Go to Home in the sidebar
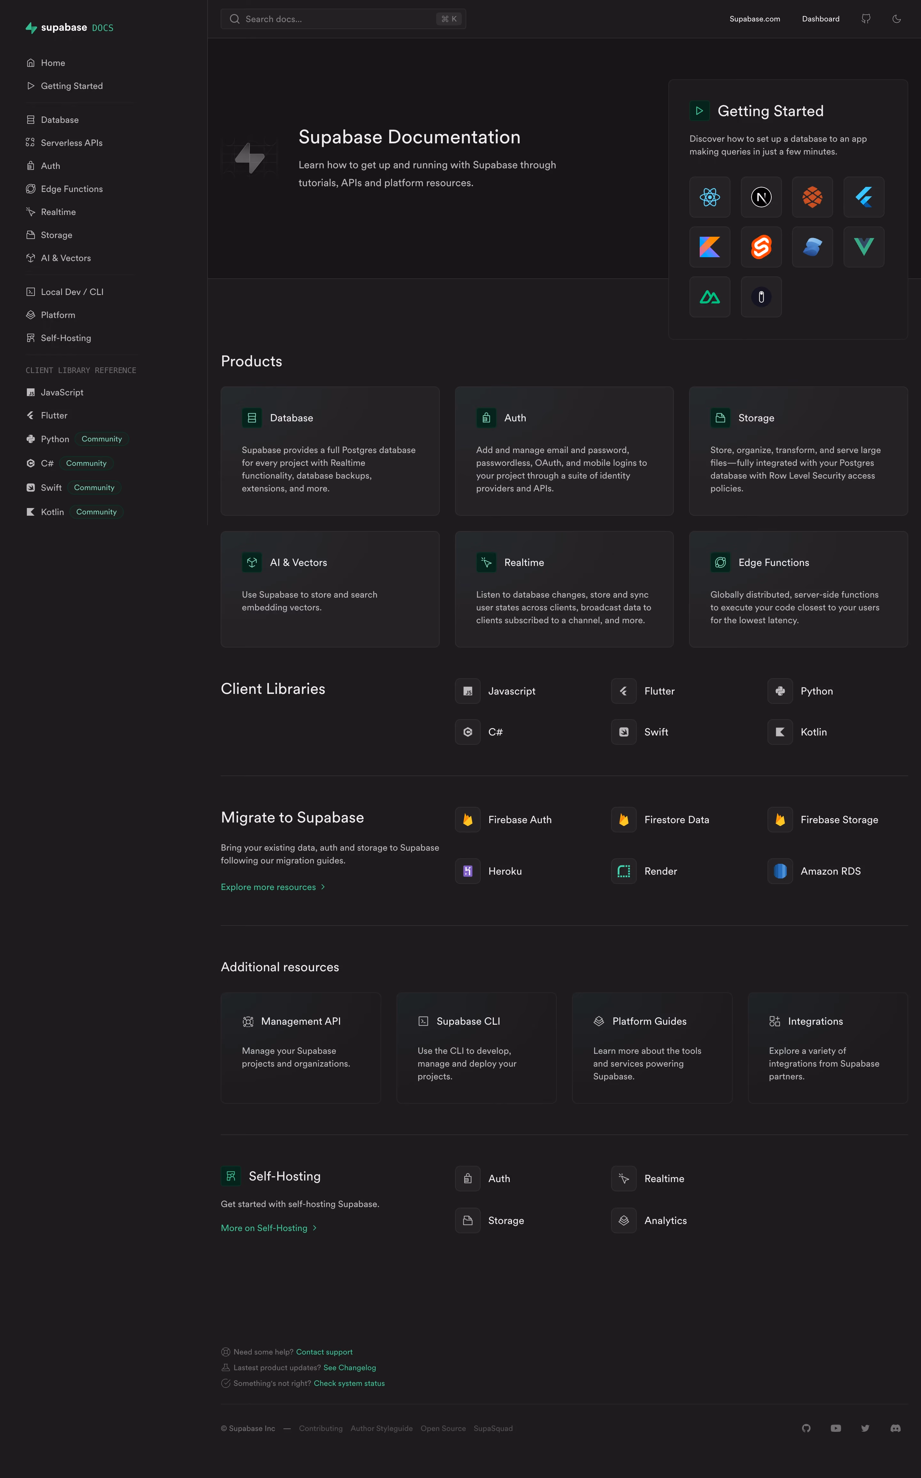The height and width of the screenshot is (1478, 921). pyautogui.click(x=46, y=63)
